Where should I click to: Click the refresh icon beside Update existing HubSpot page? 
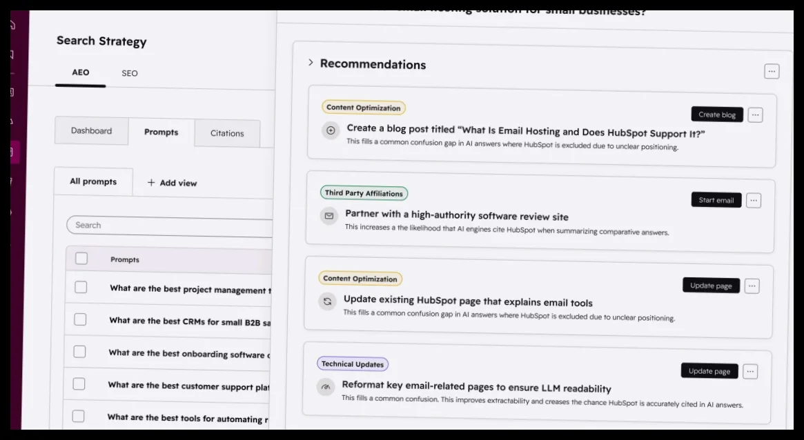click(327, 301)
